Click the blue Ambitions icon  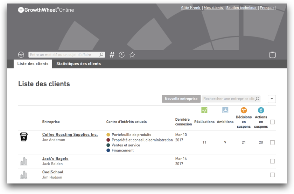pyautogui.click(x=225, y=110)
